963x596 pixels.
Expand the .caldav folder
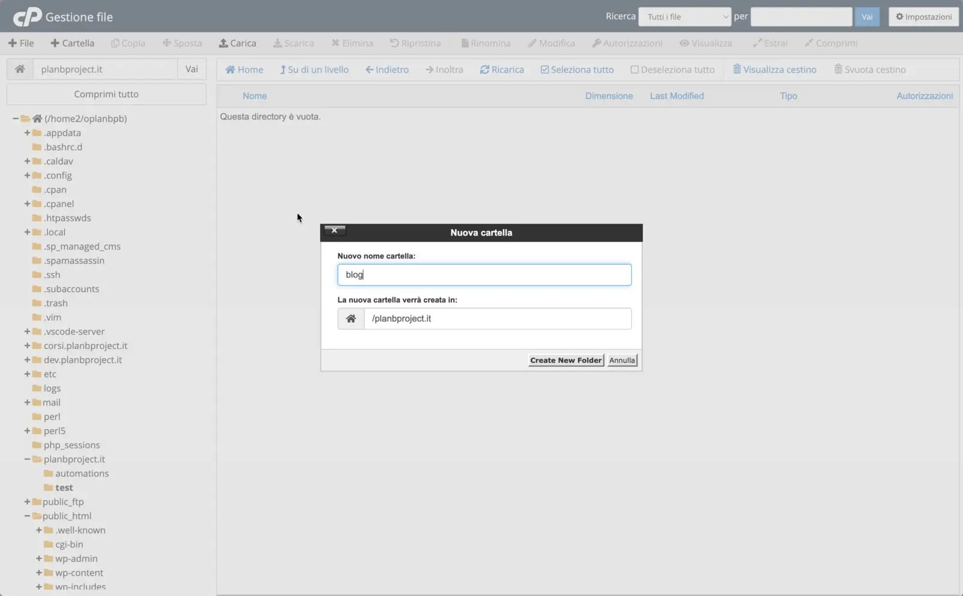(x=27, y=161)
